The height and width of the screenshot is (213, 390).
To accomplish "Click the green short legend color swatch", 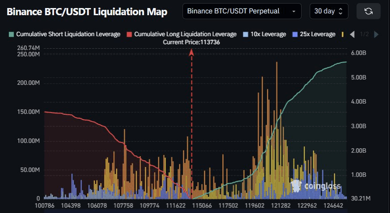I will (11, 34).
